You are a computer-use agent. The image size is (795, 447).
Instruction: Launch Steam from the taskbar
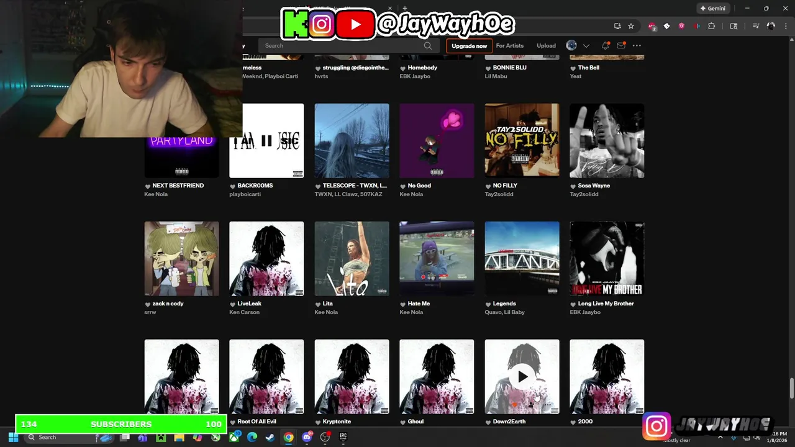coord(270,437)
